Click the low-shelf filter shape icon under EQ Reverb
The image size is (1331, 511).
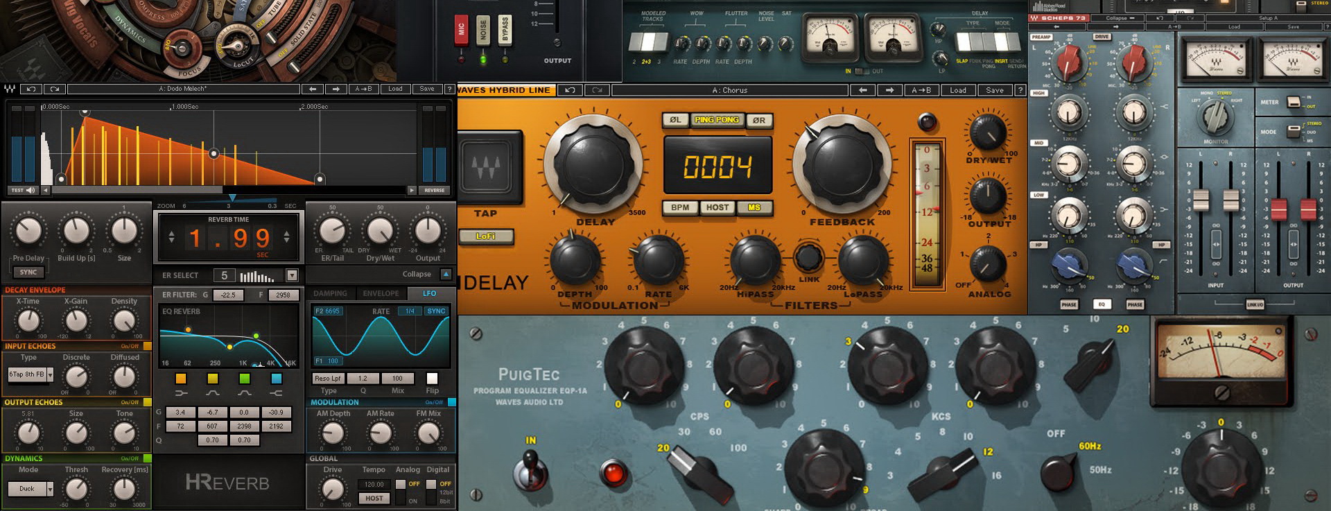(x=181, y=393)
